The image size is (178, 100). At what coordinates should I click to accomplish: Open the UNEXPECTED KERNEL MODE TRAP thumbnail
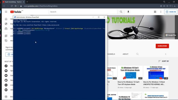point(156,73)
